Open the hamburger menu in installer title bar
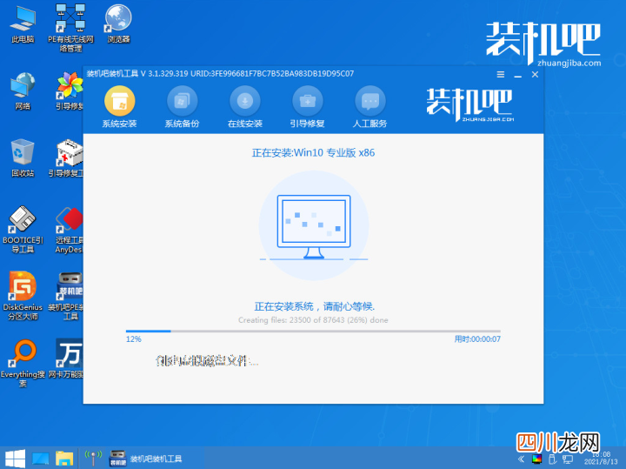 pos(500,74)
